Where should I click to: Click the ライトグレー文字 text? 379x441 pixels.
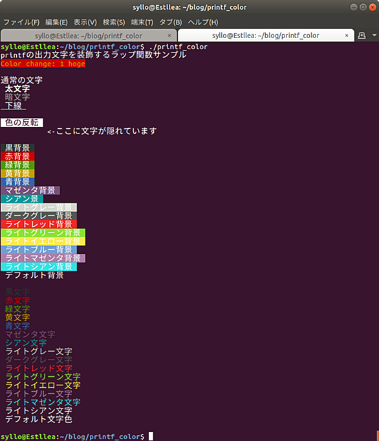[39, 351]
